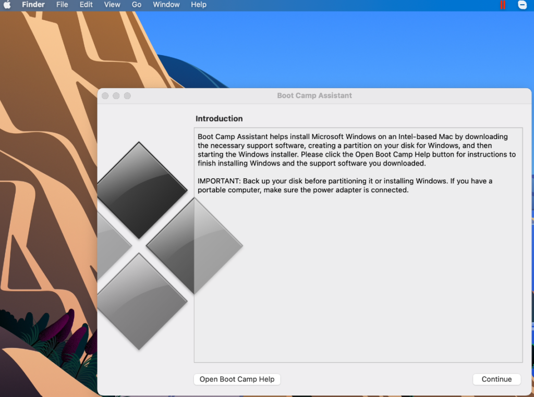Minimize the Boot Camp Assistant window
The width and height of the screenshot is (534, 397).
tap(116, 96)
